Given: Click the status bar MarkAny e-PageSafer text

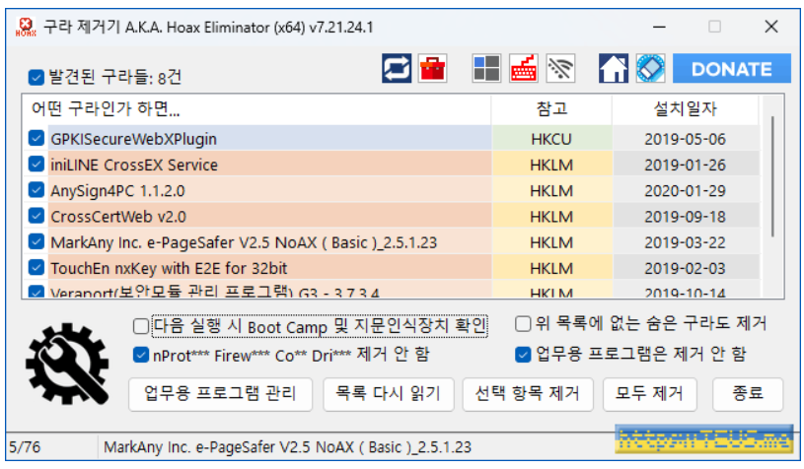Looking at the screenshot, I should coord(287,447).
